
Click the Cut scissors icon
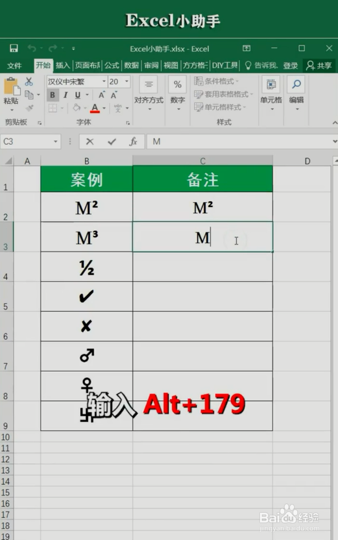[29, 82]
